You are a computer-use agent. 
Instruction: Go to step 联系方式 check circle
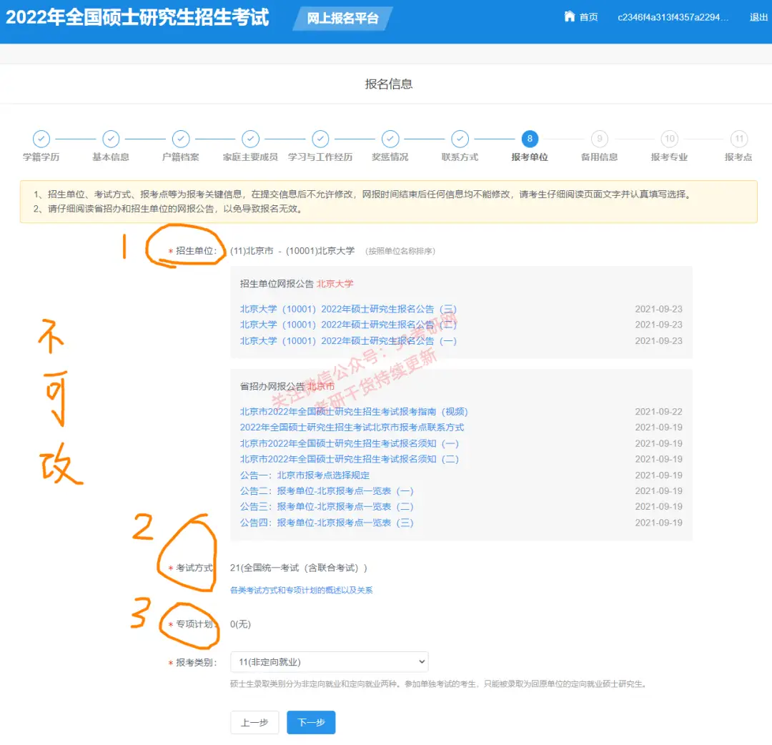[x=460, y=139]
